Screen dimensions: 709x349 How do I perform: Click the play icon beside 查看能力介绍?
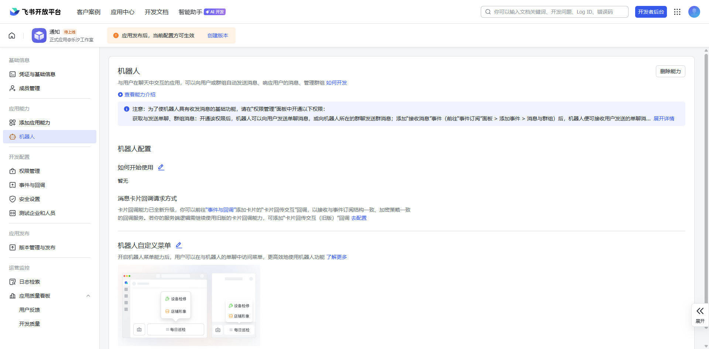click(120, 95)
